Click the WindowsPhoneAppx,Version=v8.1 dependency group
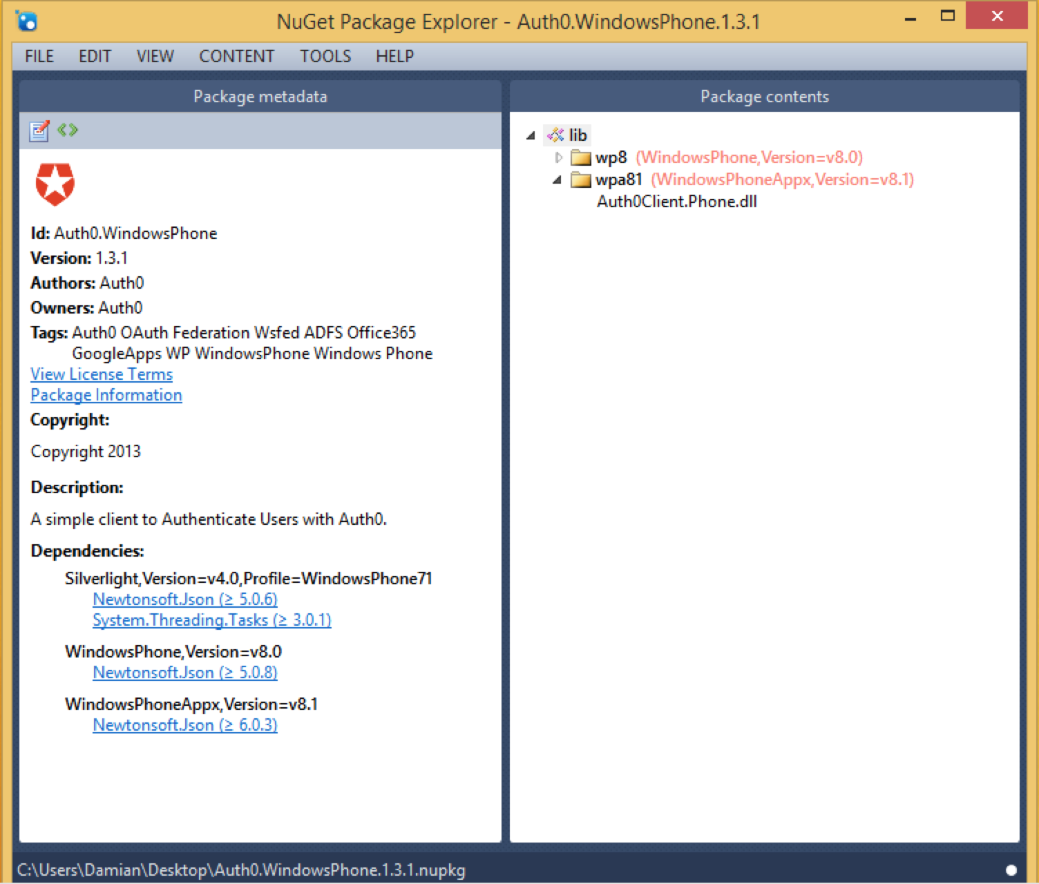Image resolution: width=1039 pixels, height=884 pixels. tap(191, 704)
